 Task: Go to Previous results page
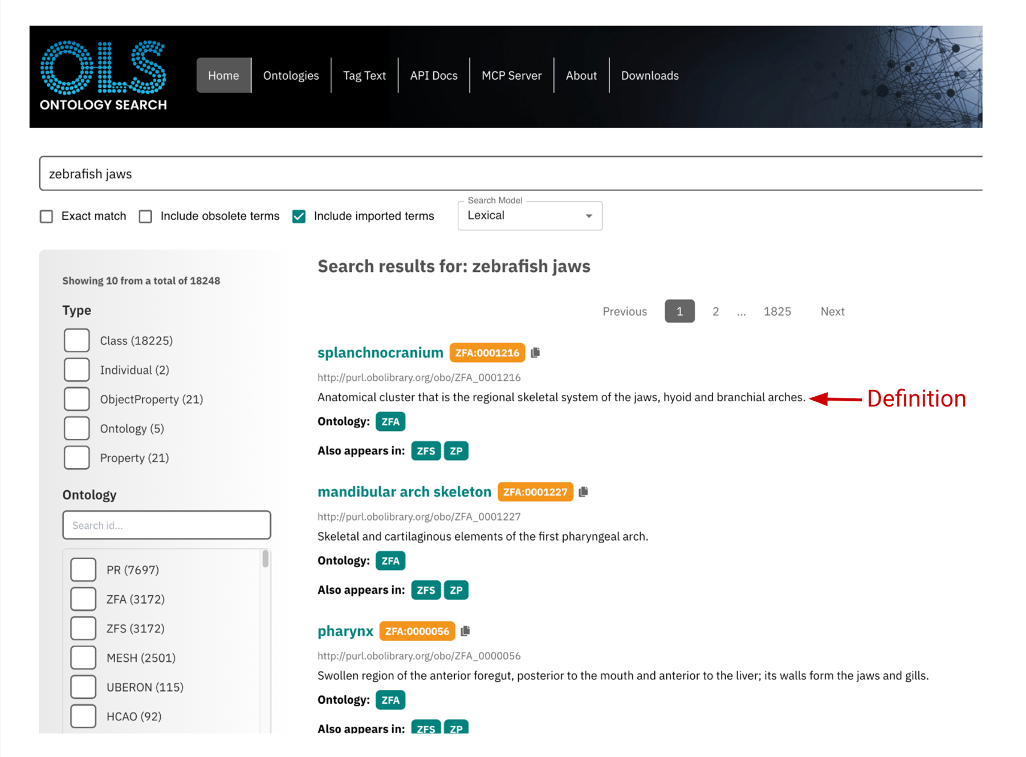pyautogui.click(x=625, y=311)
